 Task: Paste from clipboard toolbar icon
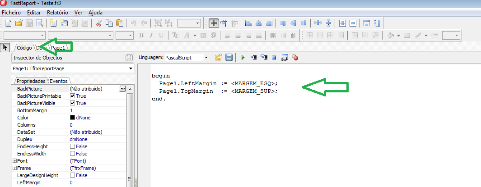120,23
